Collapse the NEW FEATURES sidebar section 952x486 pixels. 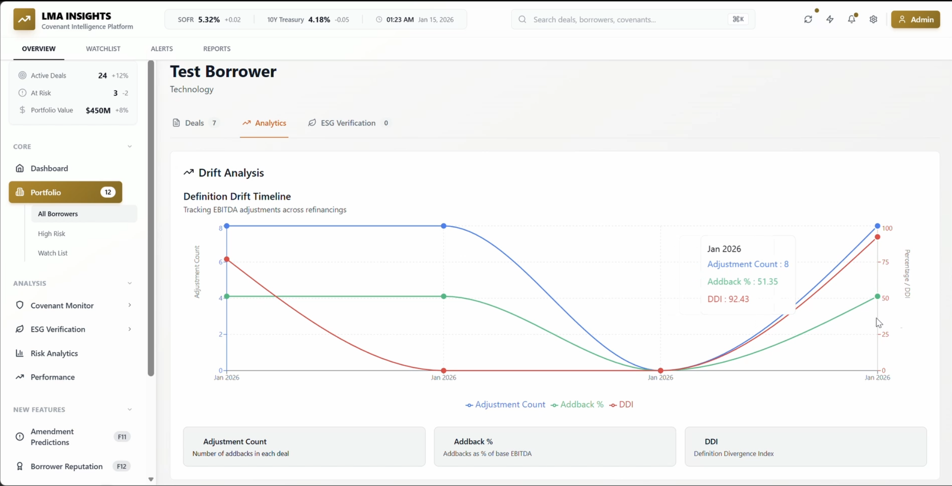pos(129,410)
